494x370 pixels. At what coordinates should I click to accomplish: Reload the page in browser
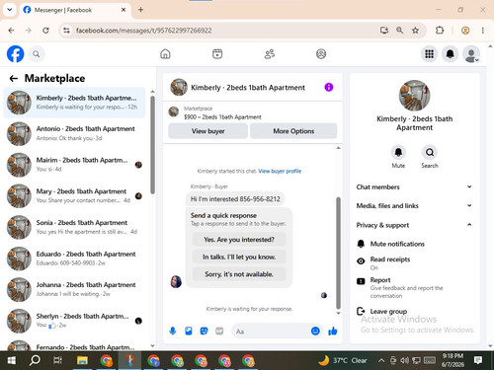pos(45,31)
